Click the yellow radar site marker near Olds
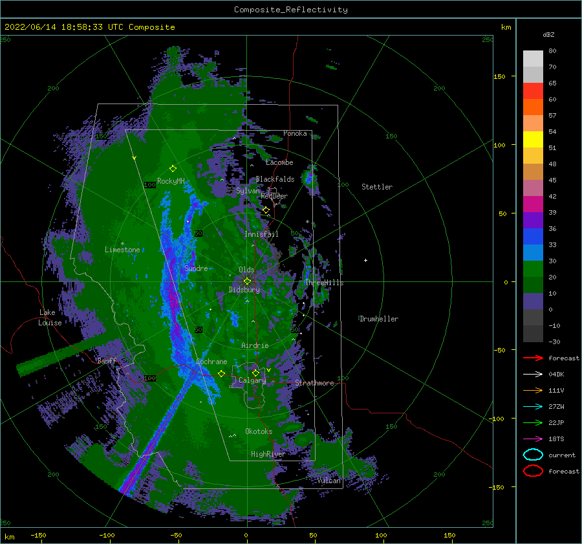This screenshot has width=582, height=544. tap(247, 281)
